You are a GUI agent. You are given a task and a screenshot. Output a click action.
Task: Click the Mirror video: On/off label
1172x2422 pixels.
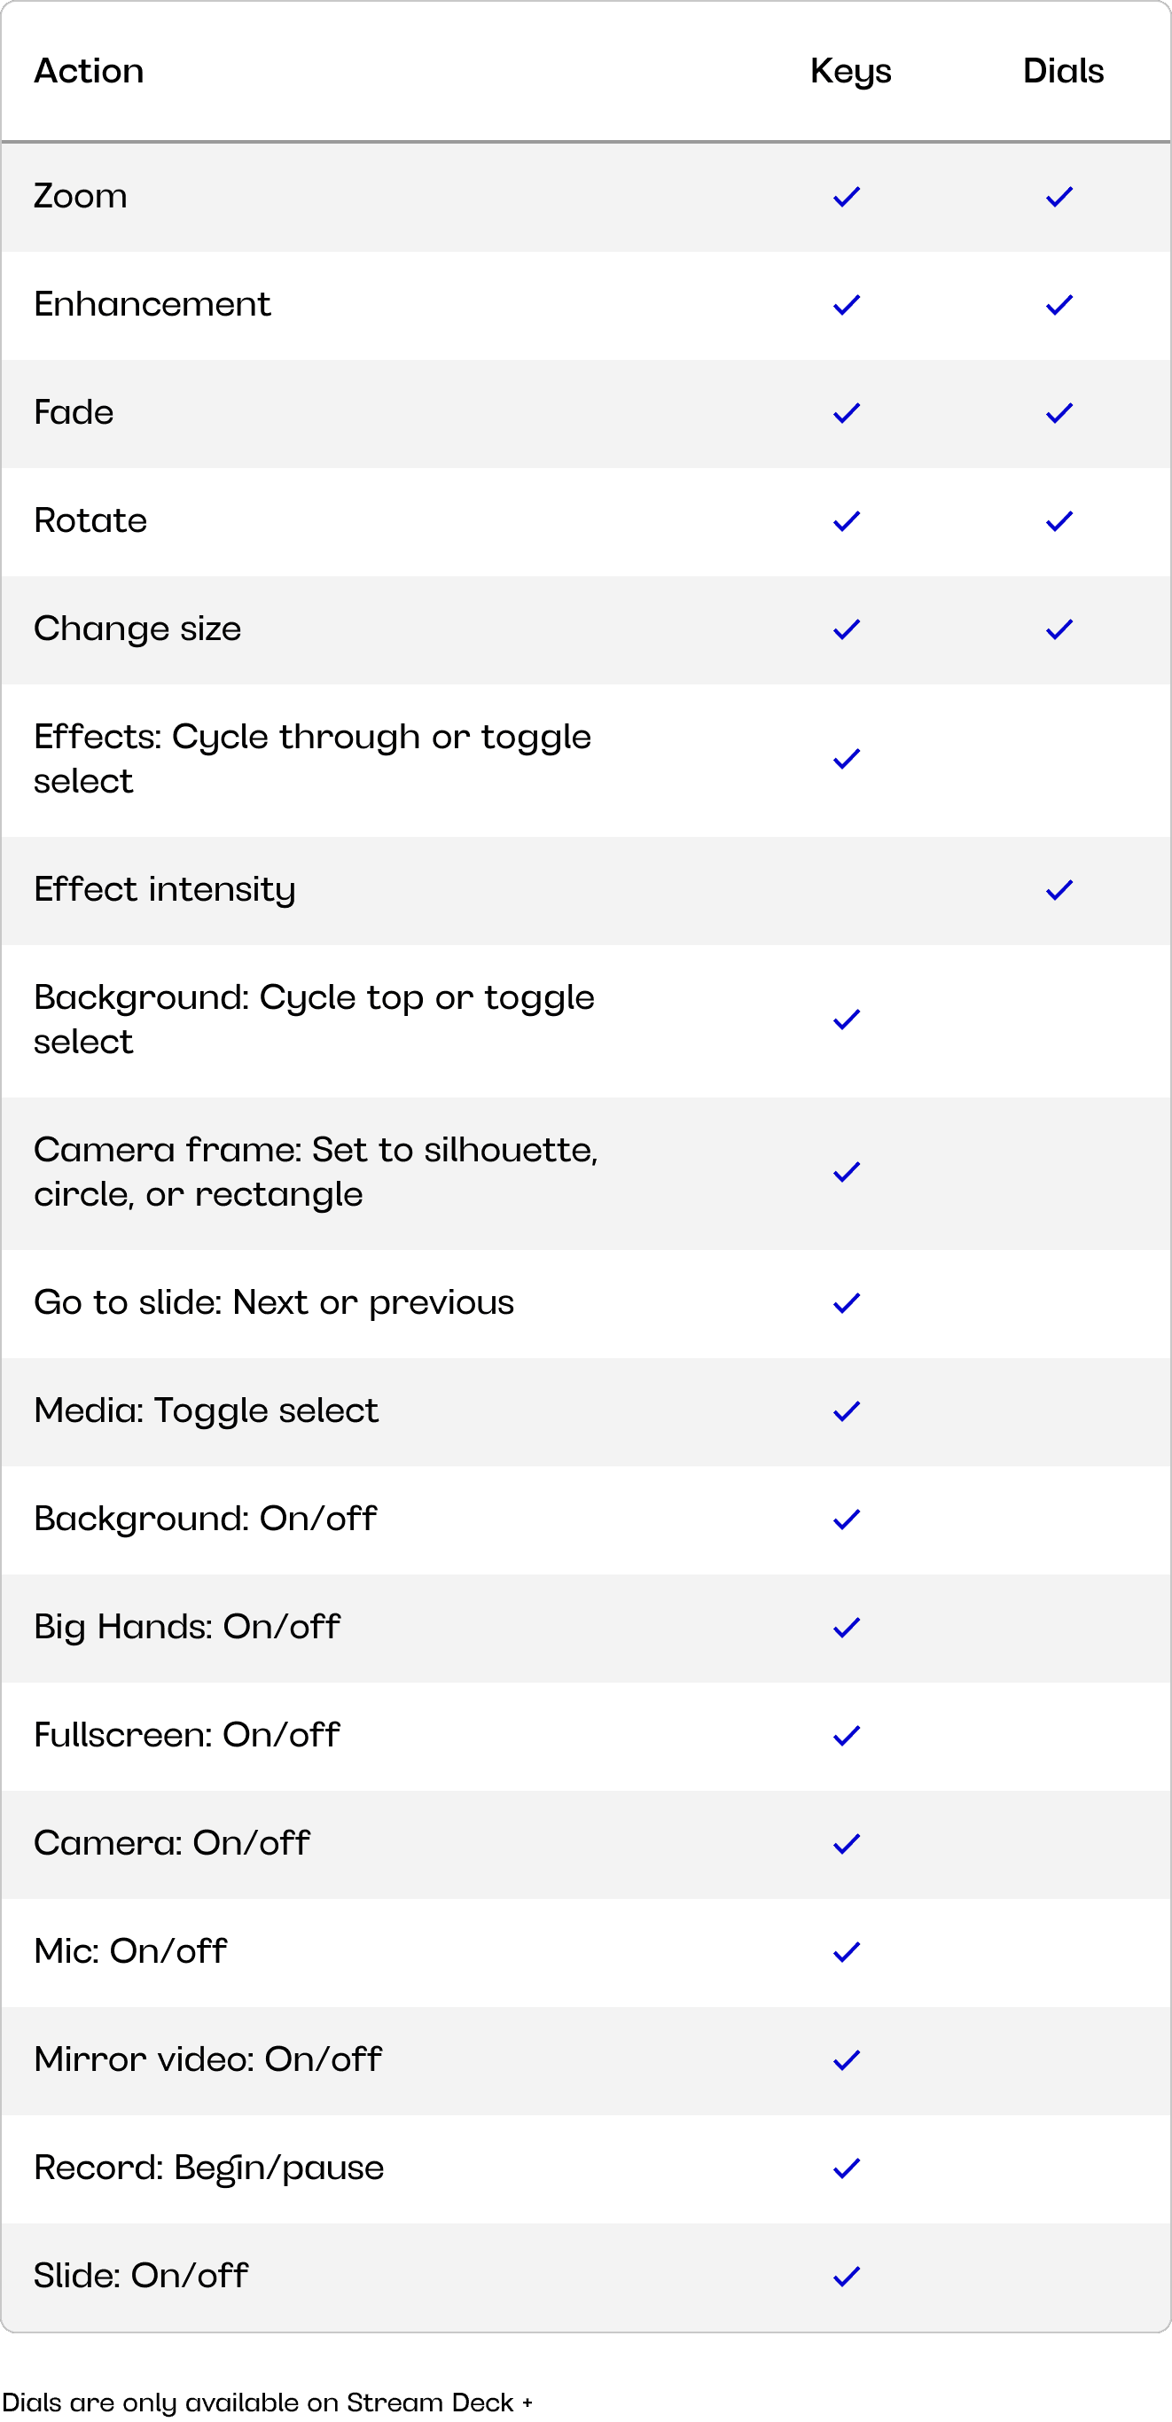click(x=207, y=2059)
